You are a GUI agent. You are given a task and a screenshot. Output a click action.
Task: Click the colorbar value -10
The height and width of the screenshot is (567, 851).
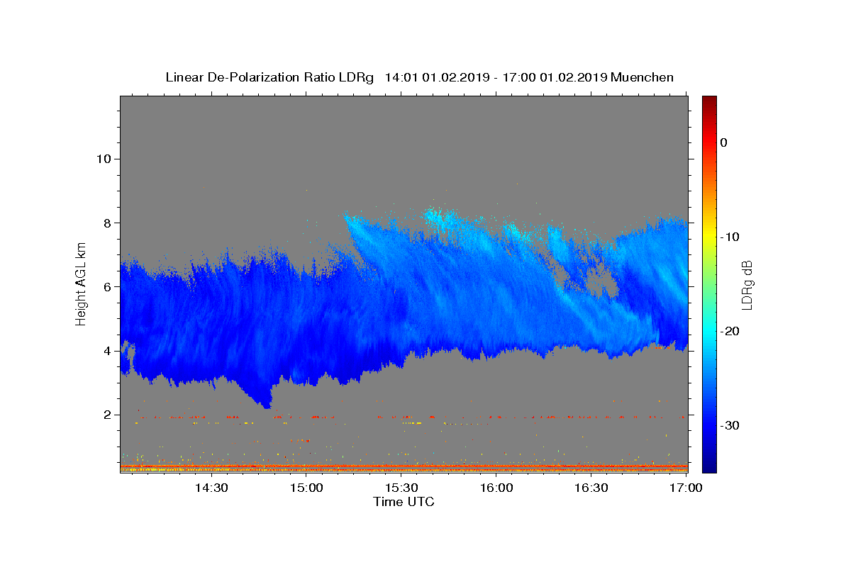(x=730, y=237)
